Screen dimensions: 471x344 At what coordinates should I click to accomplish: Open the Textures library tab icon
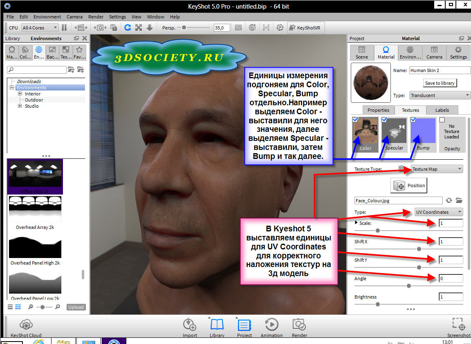coord(66,52)
